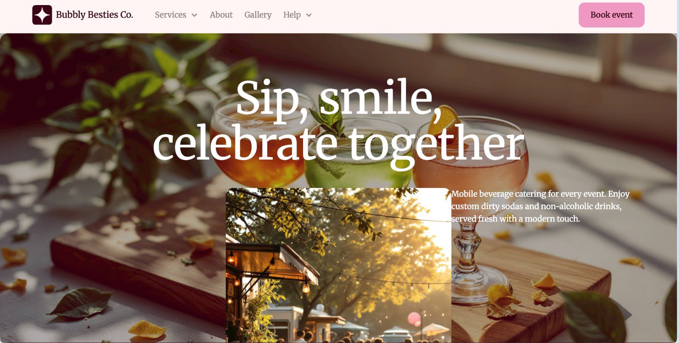Click the pink cocktail glass in hero image

(x=470, y=157)
